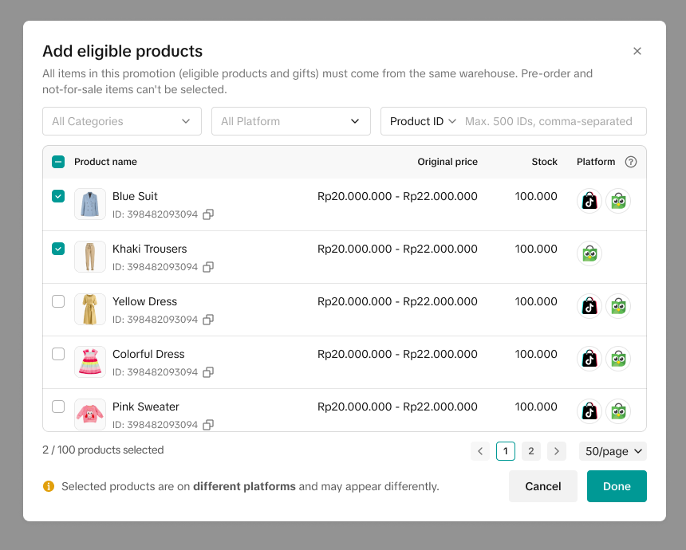The height and width of the screenshot is (550, 686).
Task: Open the All Categories dropdown
Action: [122, 121]
